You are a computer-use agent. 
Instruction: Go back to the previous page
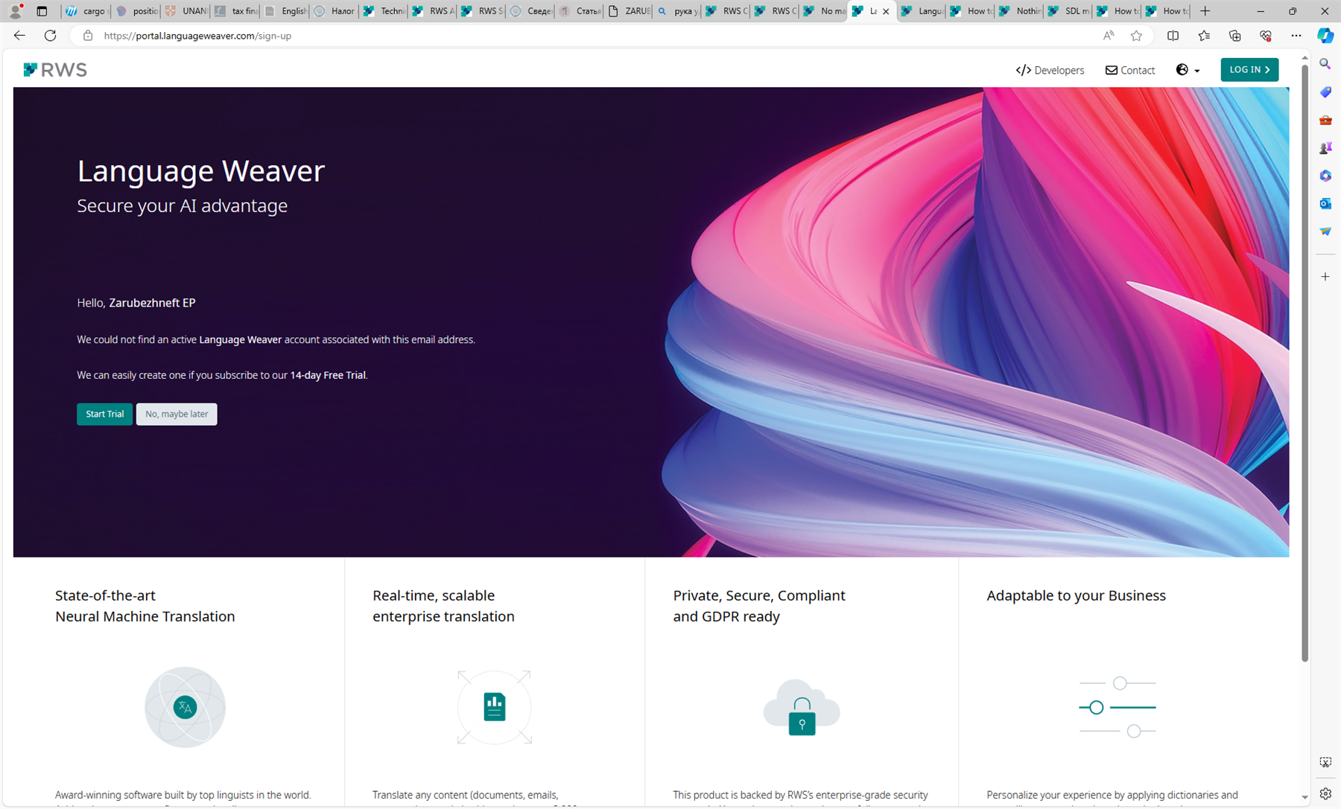[19, 36]
